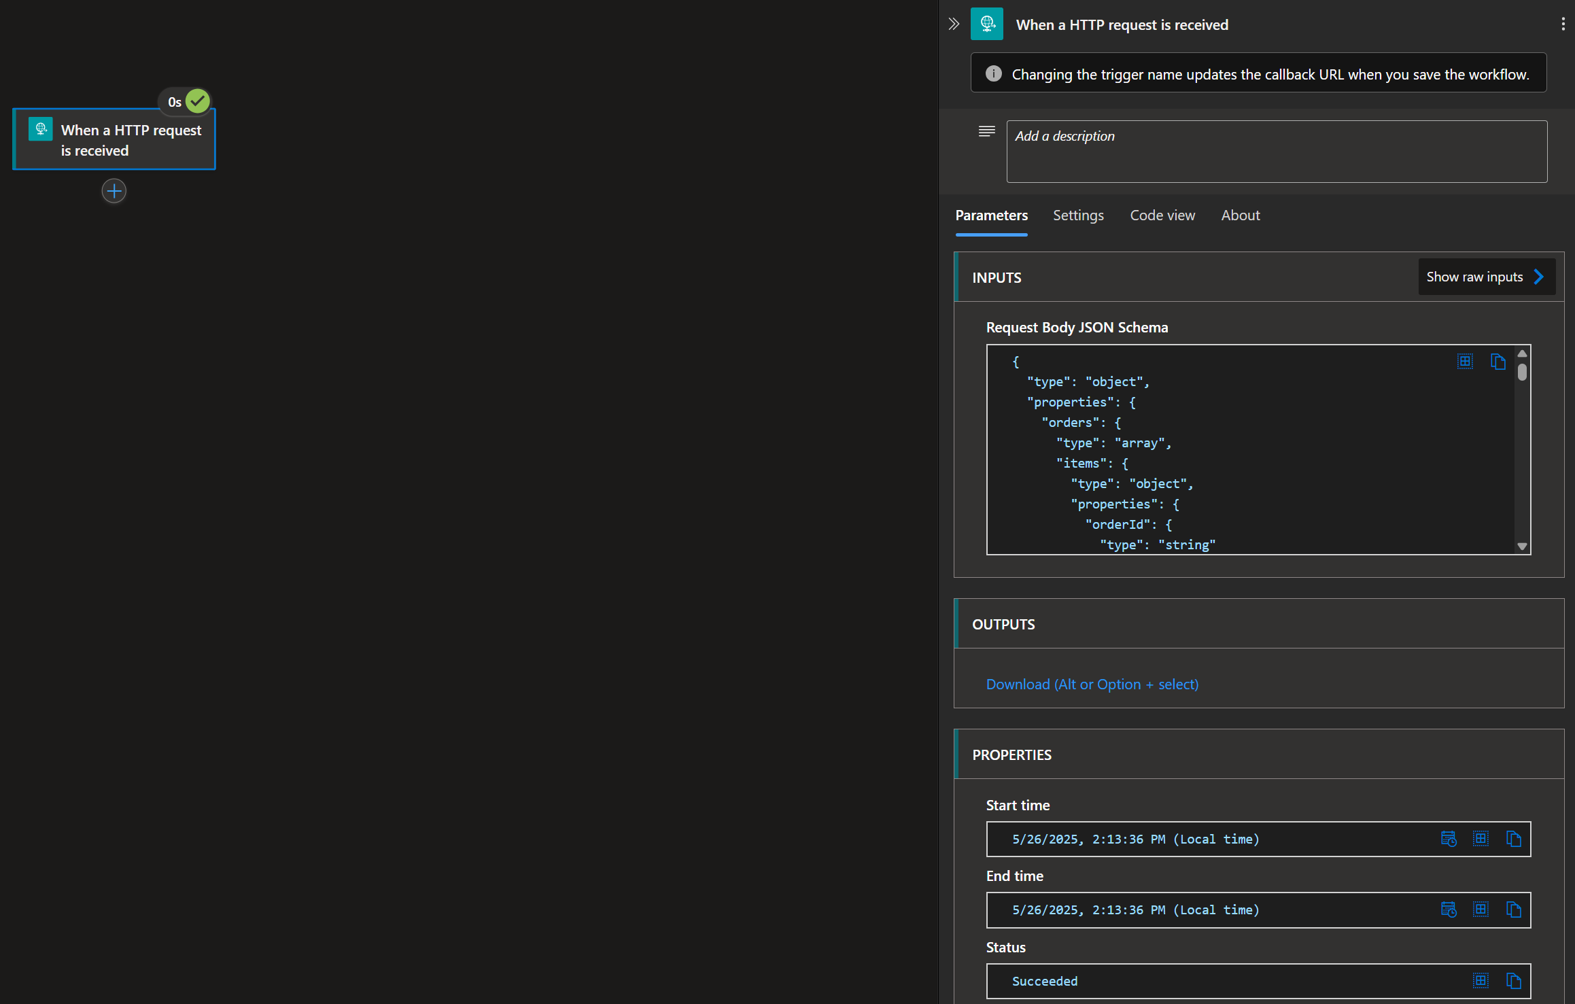Click the '0s' duration badge on the node

point(175,102)
